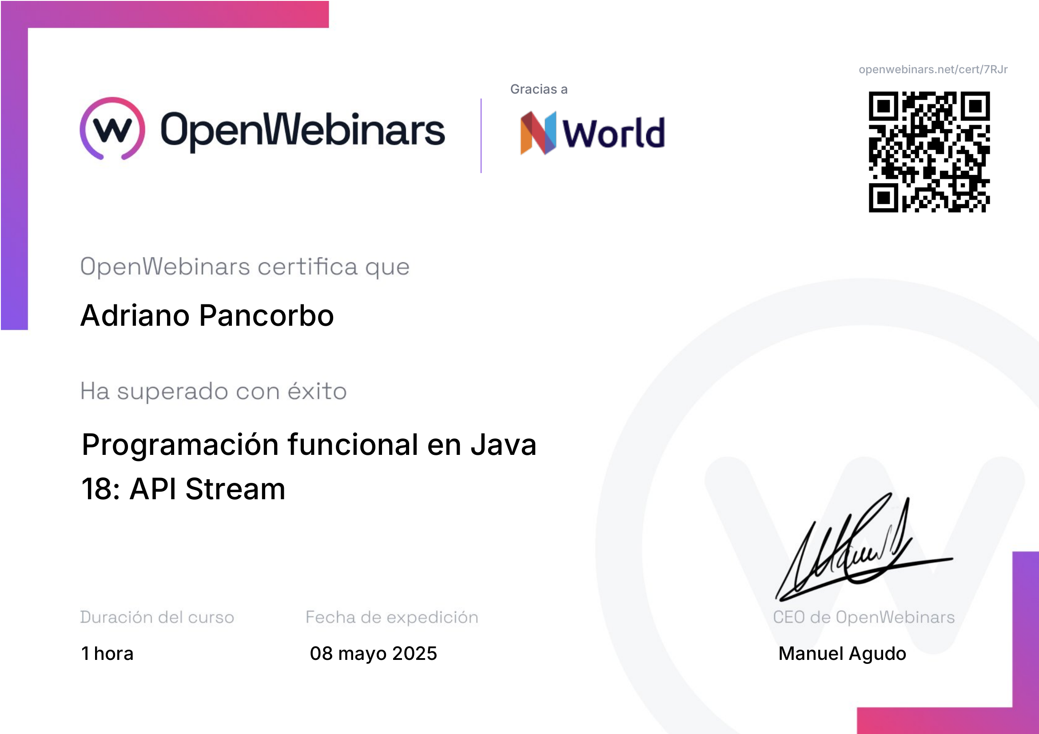Click the OpenWebinars circular W logo icon
Image resolution: width=1039 pixels, height=734 pixels.
[112, 129]
